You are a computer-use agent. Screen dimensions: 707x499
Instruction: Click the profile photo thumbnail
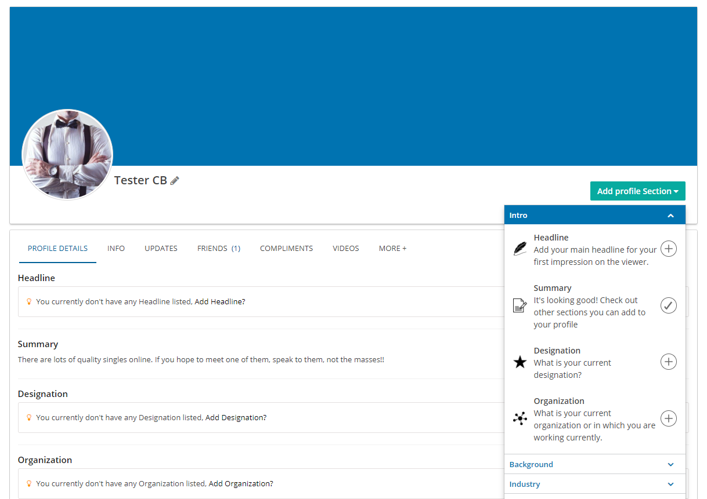(67, 155)
